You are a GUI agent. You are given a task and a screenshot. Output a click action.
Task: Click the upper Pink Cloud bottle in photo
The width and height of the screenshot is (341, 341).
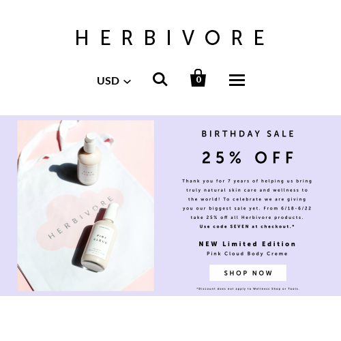[89, 159]
